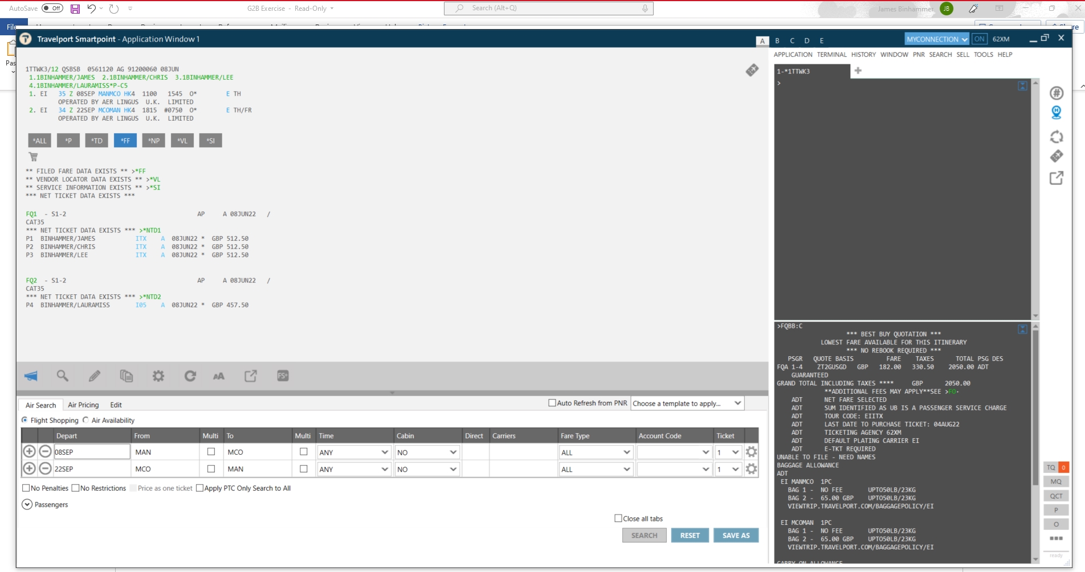Open the MYCONNECTION dropdown

[937, 39]
